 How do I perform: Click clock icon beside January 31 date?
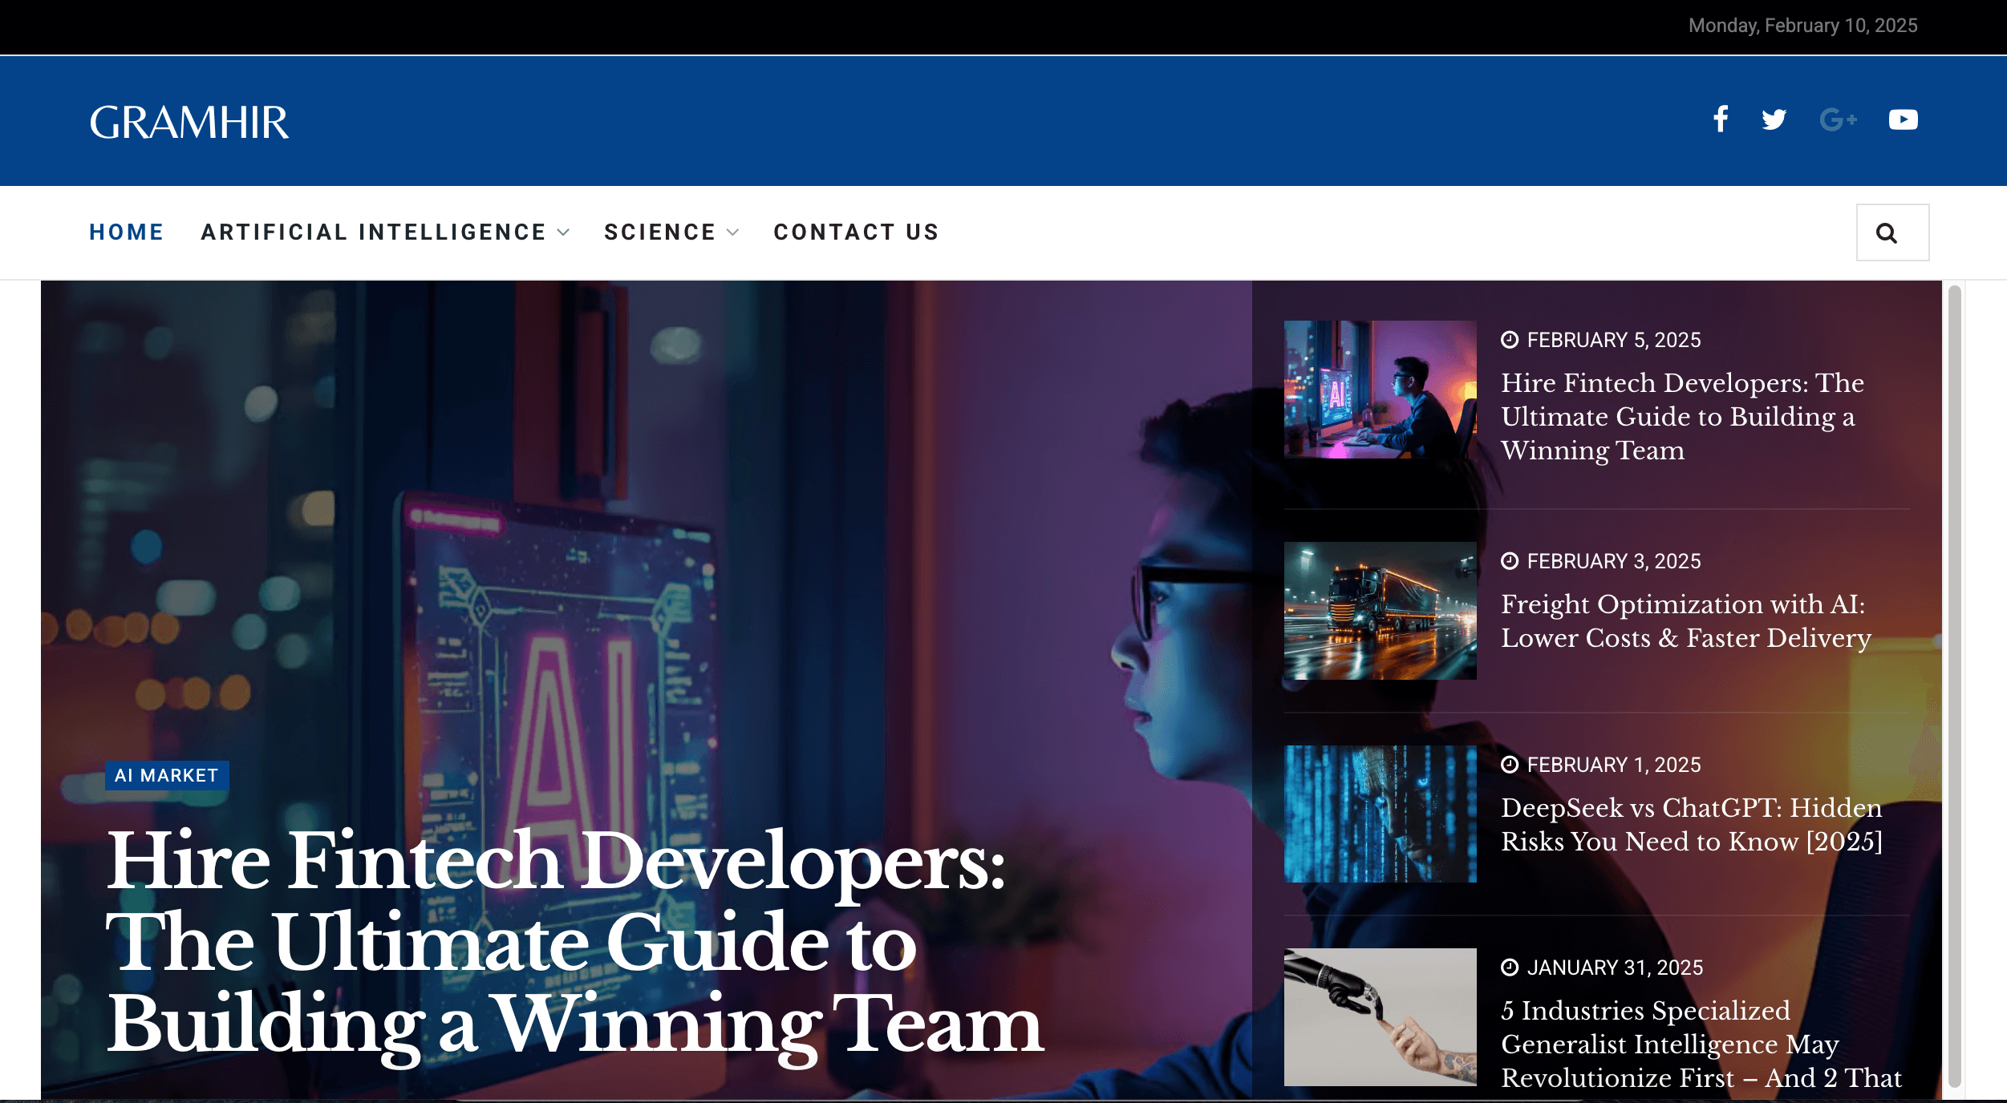pyautogui.click(x=1509, y=968)
